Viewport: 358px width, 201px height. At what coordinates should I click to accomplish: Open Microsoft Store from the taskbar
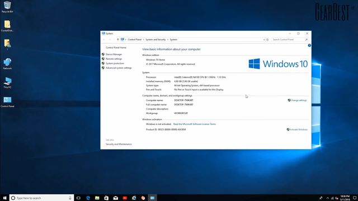[106, 198]
